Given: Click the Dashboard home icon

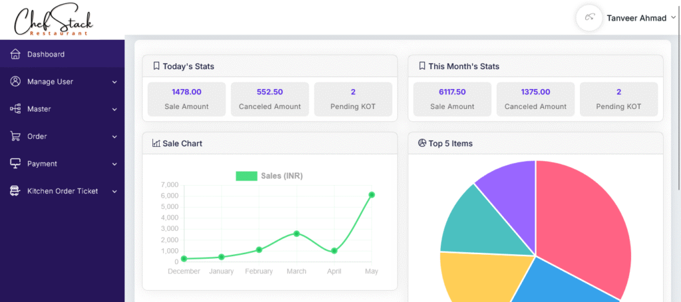Looking at the screenshot, I should click(x=15, y=54).
